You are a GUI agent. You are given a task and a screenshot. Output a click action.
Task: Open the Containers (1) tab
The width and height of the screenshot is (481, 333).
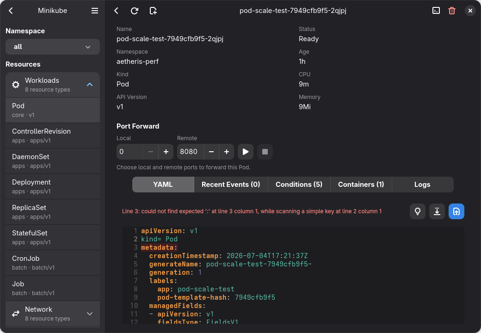[361, 185]
